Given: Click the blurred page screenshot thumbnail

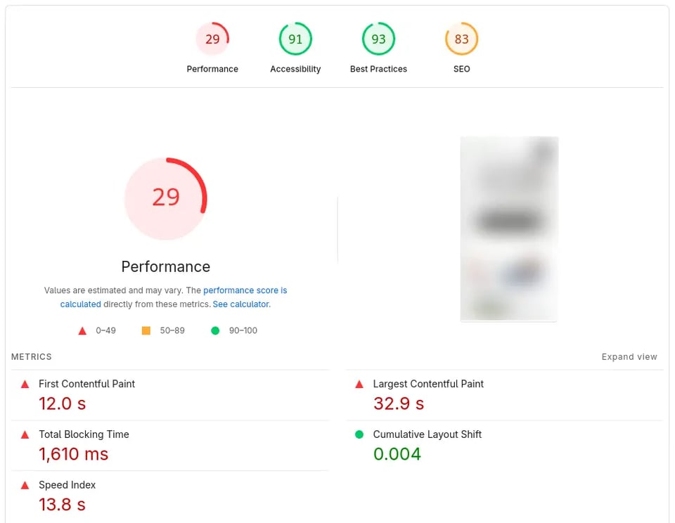Looking at the screenshot, I should pyautogui.click(x=509, y=228).
